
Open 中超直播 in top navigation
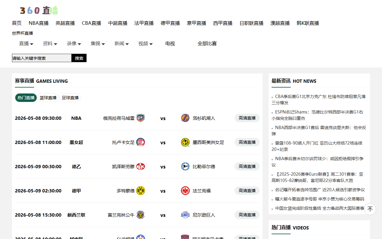(x=118, y=23)
